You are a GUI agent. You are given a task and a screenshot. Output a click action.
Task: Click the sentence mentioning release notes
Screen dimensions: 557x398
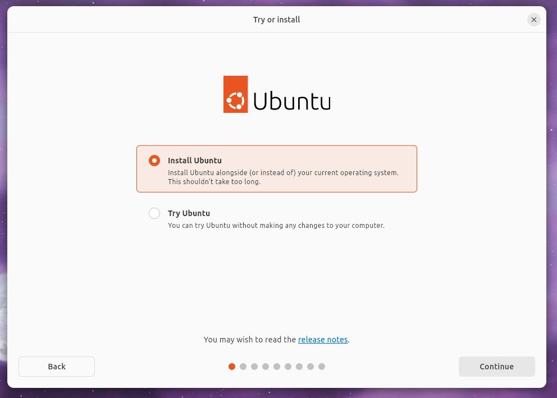coord(276,340)
